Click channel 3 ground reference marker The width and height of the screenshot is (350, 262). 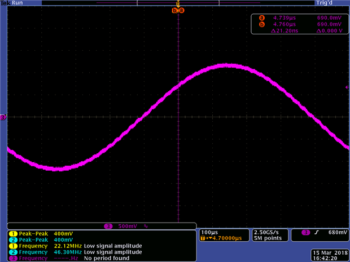point(3,117)
